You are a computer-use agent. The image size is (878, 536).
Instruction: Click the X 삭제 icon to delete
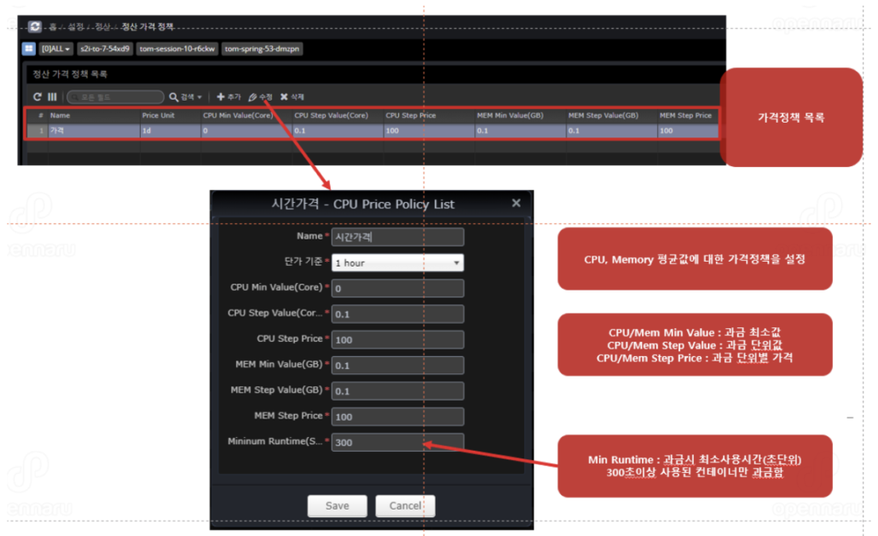284,96
